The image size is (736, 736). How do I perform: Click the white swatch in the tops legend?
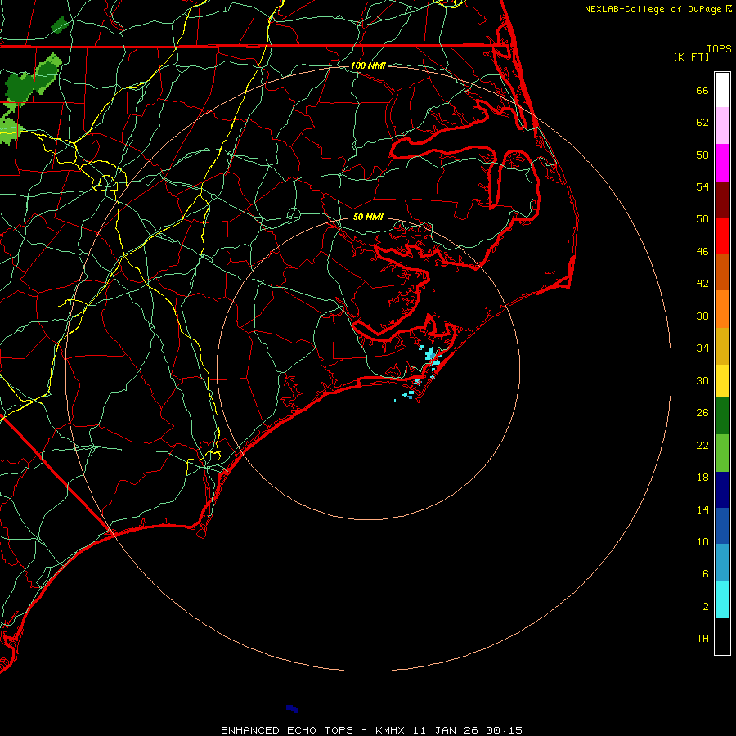722,90
